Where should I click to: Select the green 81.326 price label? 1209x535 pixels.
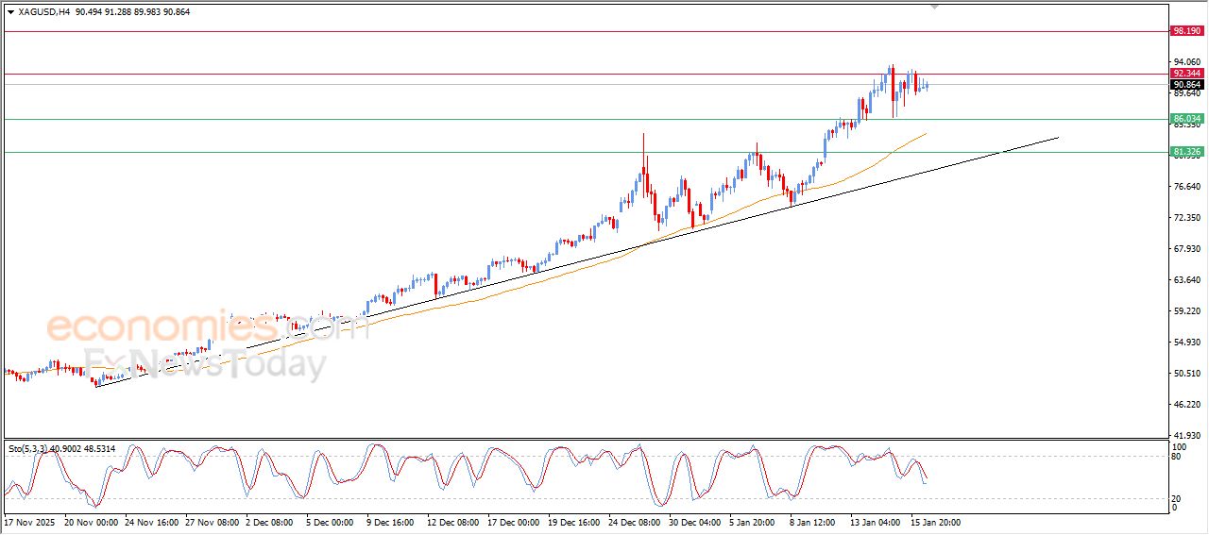click(1186, 152)
